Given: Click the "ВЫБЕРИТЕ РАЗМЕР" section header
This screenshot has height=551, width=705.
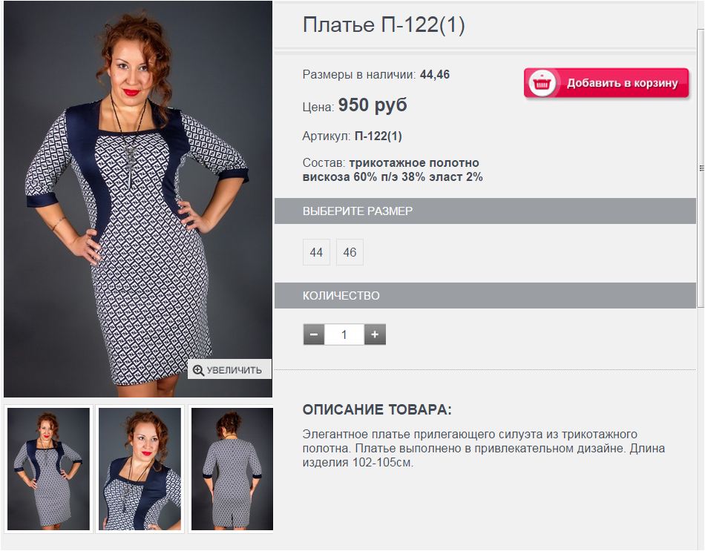Looking at the screenshot, I should tap(485, 211).
